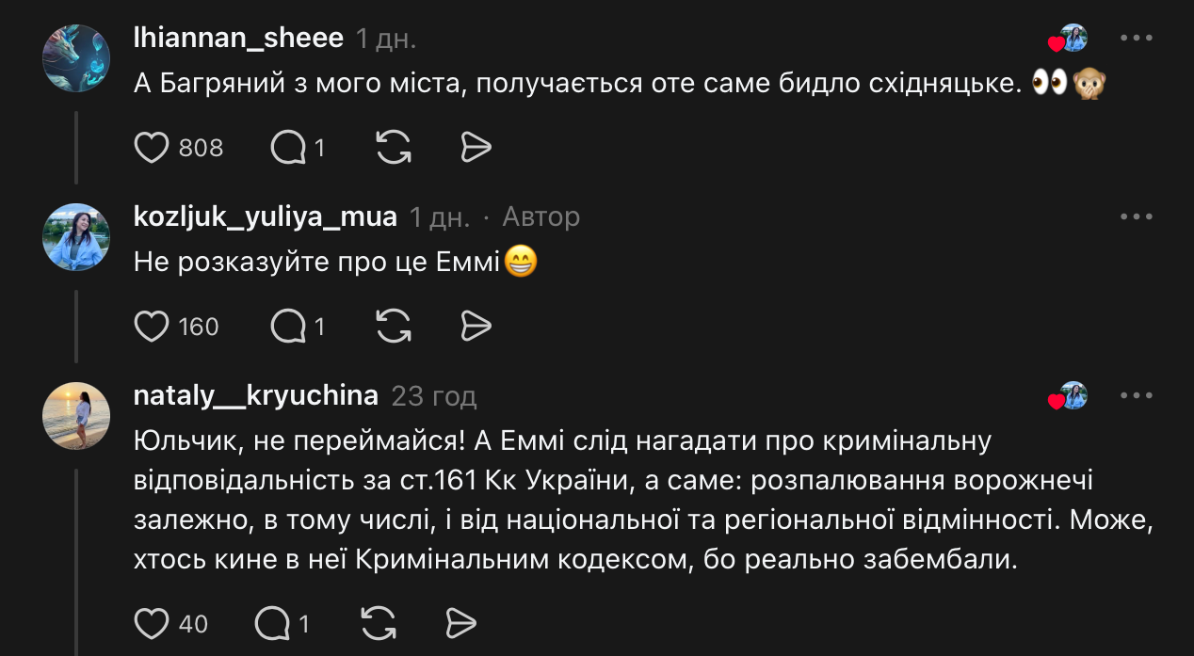Like kozljuk_yuliya_mua's reply with 160 likes
This screenshot has height=656, width=1194.
pyautogui.click(x=151, y=327)
